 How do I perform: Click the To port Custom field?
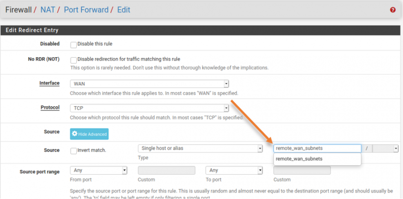[x=302, y=170]
